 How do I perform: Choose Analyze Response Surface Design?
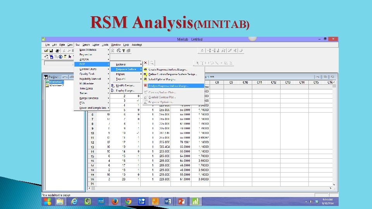174,86
